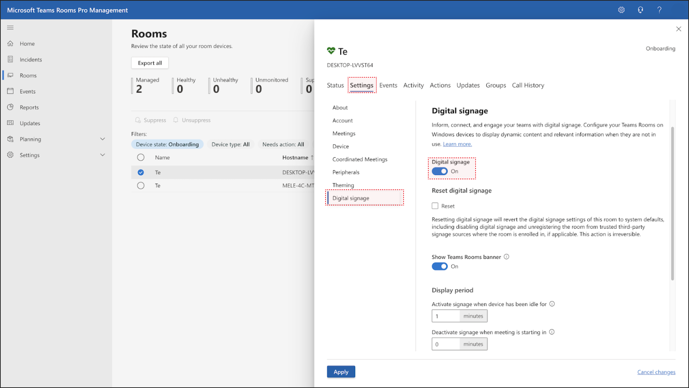Screen dimensions: 689x388
Task: Turn off the Digital signage toggle
Action: [x=439, y=171]
